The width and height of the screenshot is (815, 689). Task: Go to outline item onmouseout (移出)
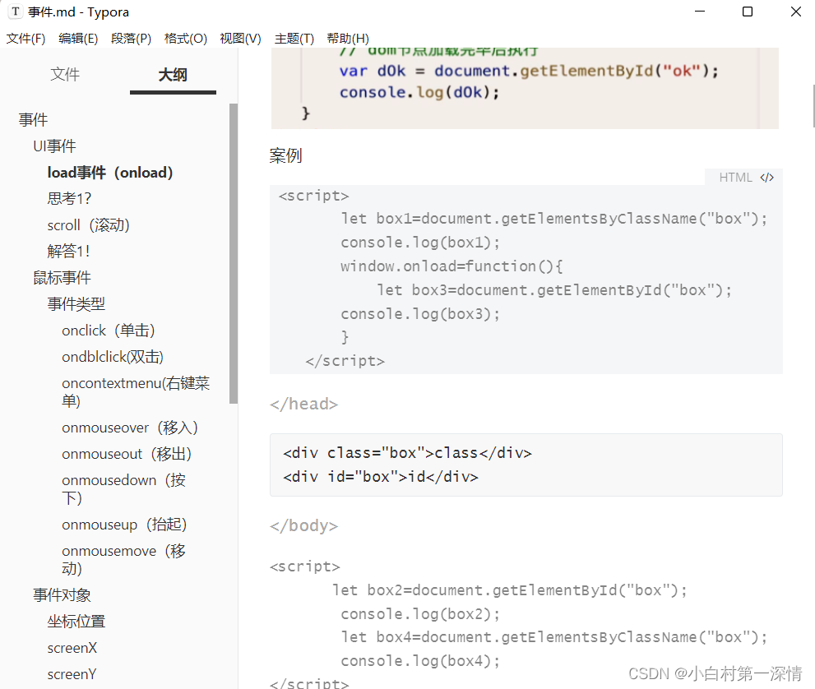[127, 454]
